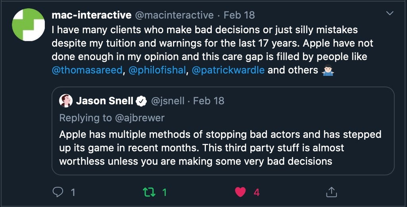Open mac-interactive profile avatar
Viewport: 407px width, 207px height.
point(29,24)
